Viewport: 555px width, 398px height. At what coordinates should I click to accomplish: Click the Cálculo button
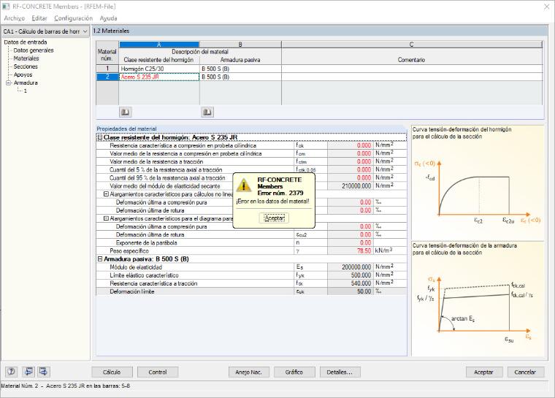point(112,372)
